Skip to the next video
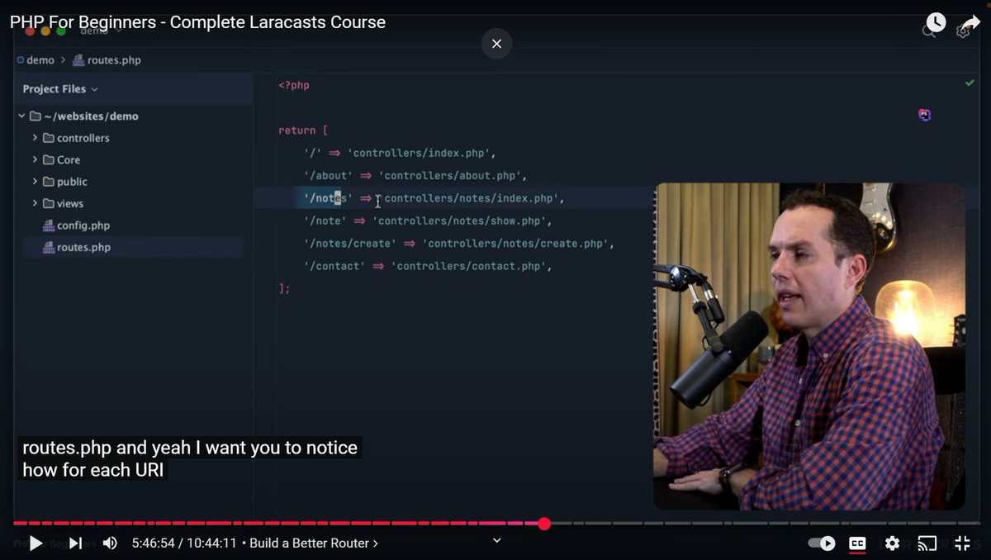 click(x=75, y=543)
